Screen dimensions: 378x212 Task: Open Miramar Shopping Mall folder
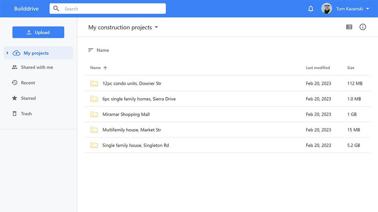pyautogui.click(x=126, y=114)
